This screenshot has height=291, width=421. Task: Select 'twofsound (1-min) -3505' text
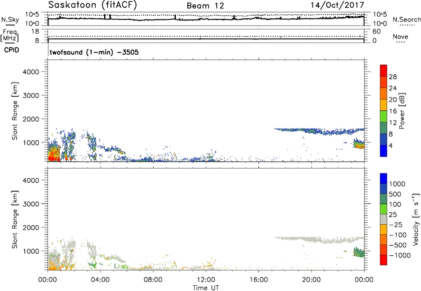click(94, 52)
